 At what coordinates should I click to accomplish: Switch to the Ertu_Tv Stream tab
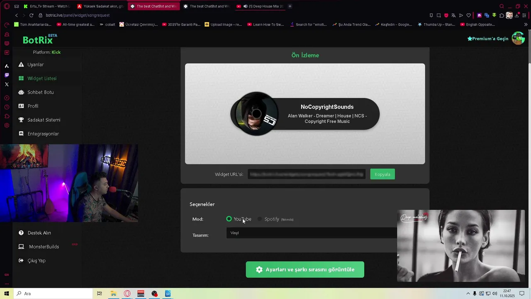(46, 6)
